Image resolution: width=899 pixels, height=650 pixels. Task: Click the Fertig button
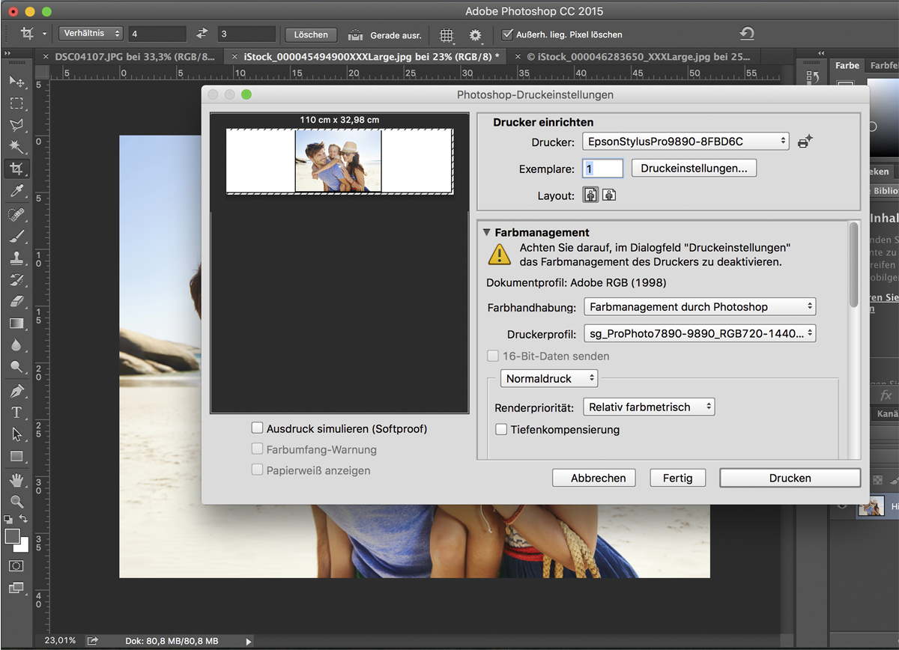click(677, 478)
